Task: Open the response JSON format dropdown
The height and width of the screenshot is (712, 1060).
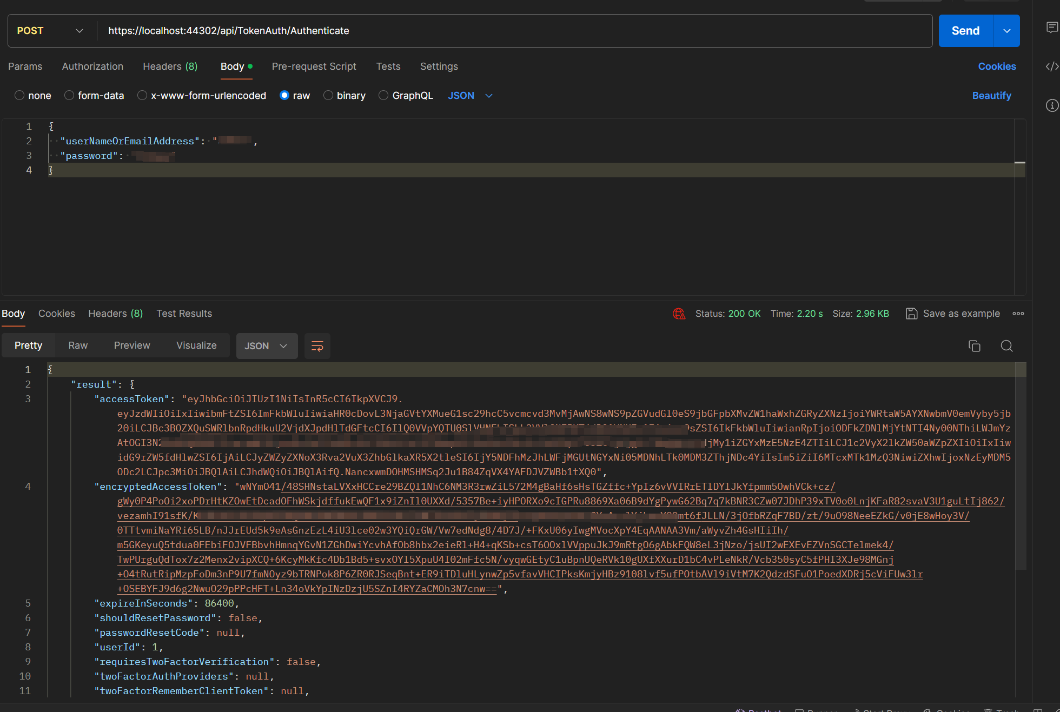Action: click(x=266, y=346)
